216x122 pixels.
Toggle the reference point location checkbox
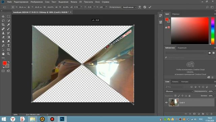coord(13,7)
